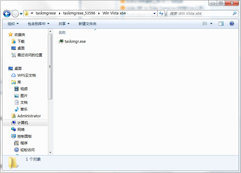
Task: Click the greyed forward navigation arrow
Action: 15,14
